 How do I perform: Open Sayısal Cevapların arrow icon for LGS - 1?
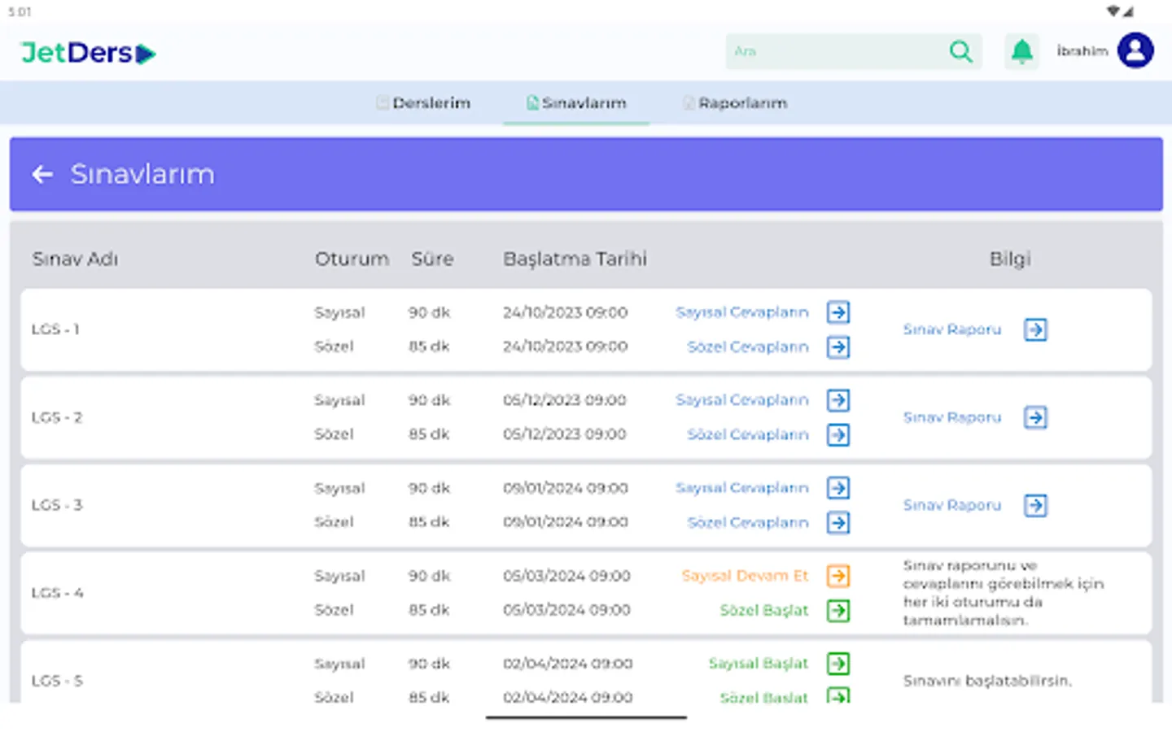point(837,312)
